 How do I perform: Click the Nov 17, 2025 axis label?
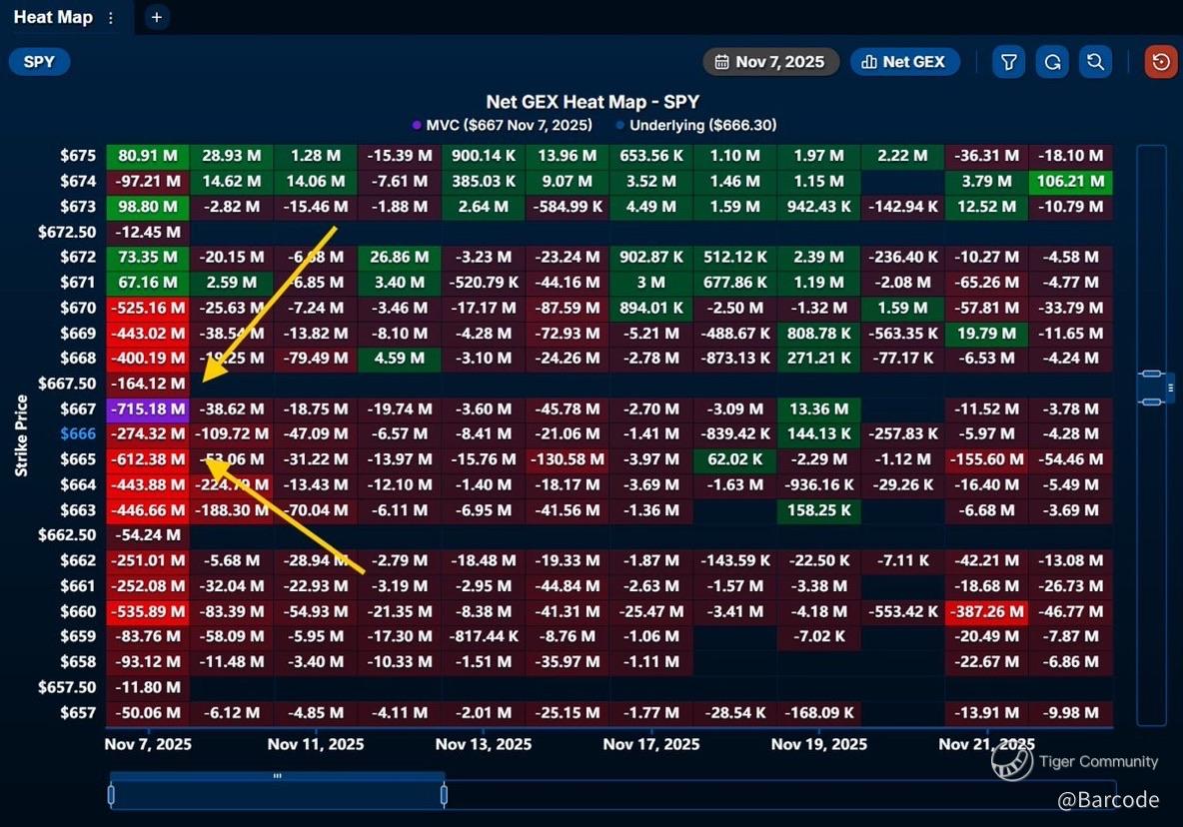pyautogui.click(x=651, y=744)
